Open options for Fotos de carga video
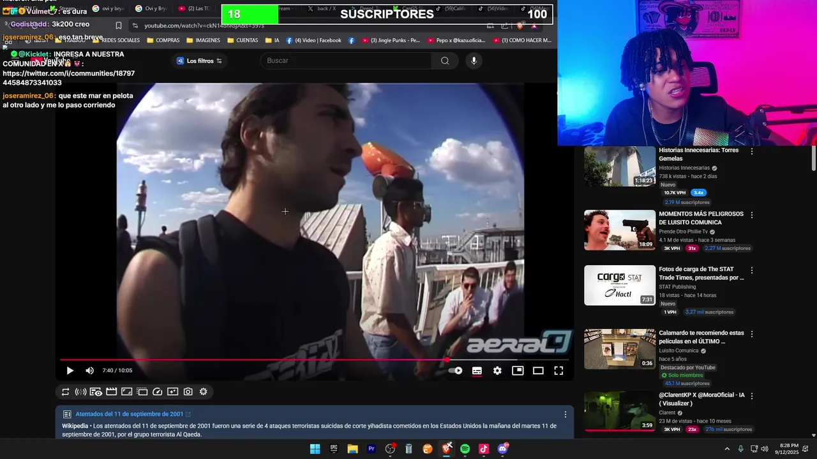The width and height of the screenshot is (817, 459). (752, 270)
